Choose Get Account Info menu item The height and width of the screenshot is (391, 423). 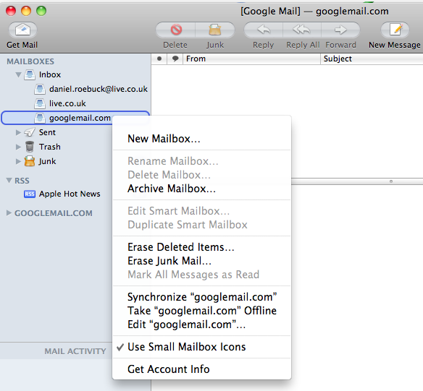(202, 369)
